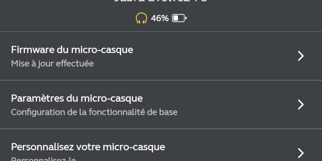Screen dimensions: 322x161
Task: Click the chevron arrow beside Personnalisez votre micro-casque
Action: pyautogui.click(x=301, y=153)
